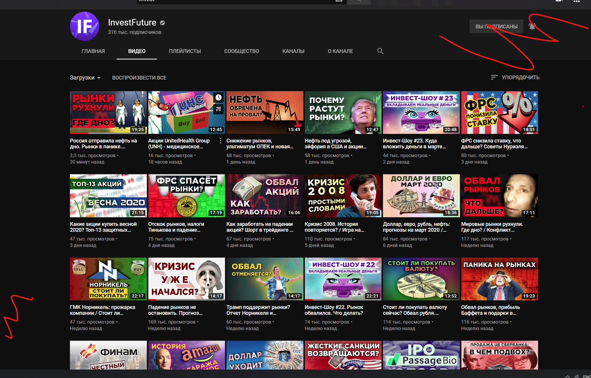Open the 'Обвал отменяется?' thumbnail
This screenshot has height=378, width=591.
(265, 279)
